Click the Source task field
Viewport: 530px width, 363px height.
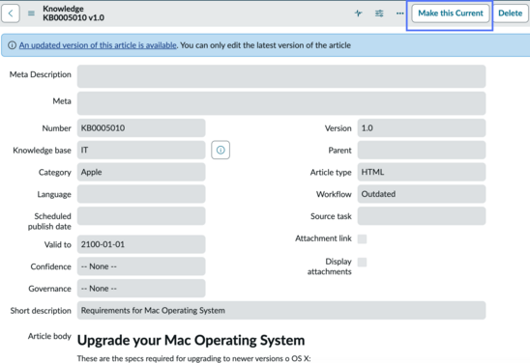(422, 216)
